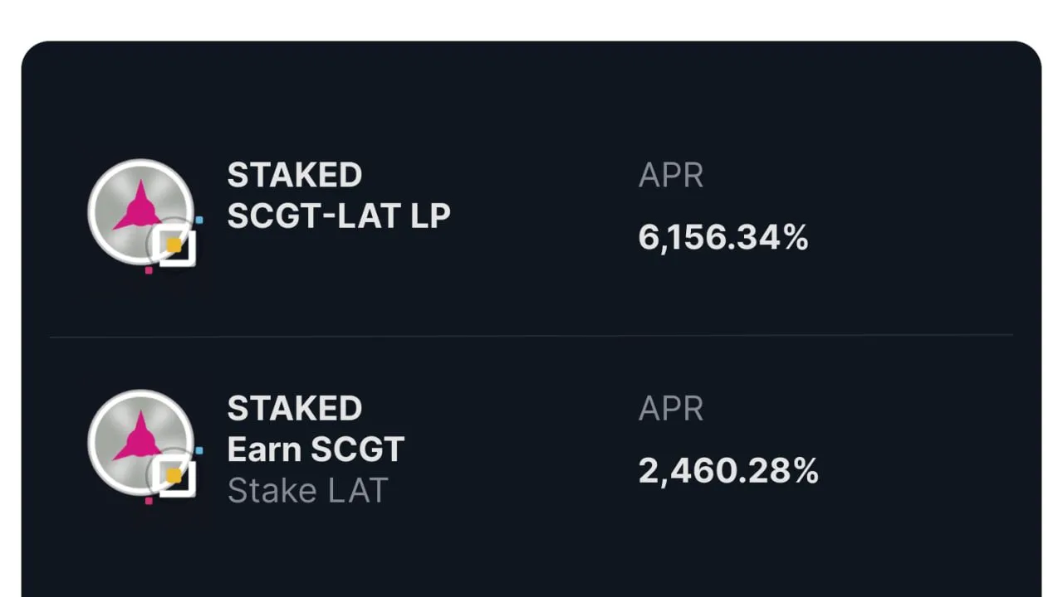
Task: Click APR label above 2,460.28%
Action: coord(671,408)
